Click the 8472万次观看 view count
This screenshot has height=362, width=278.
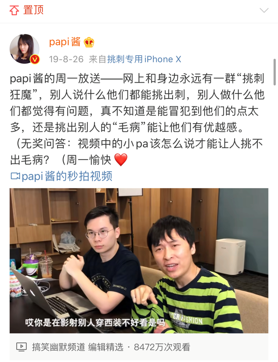click(162, 347)
